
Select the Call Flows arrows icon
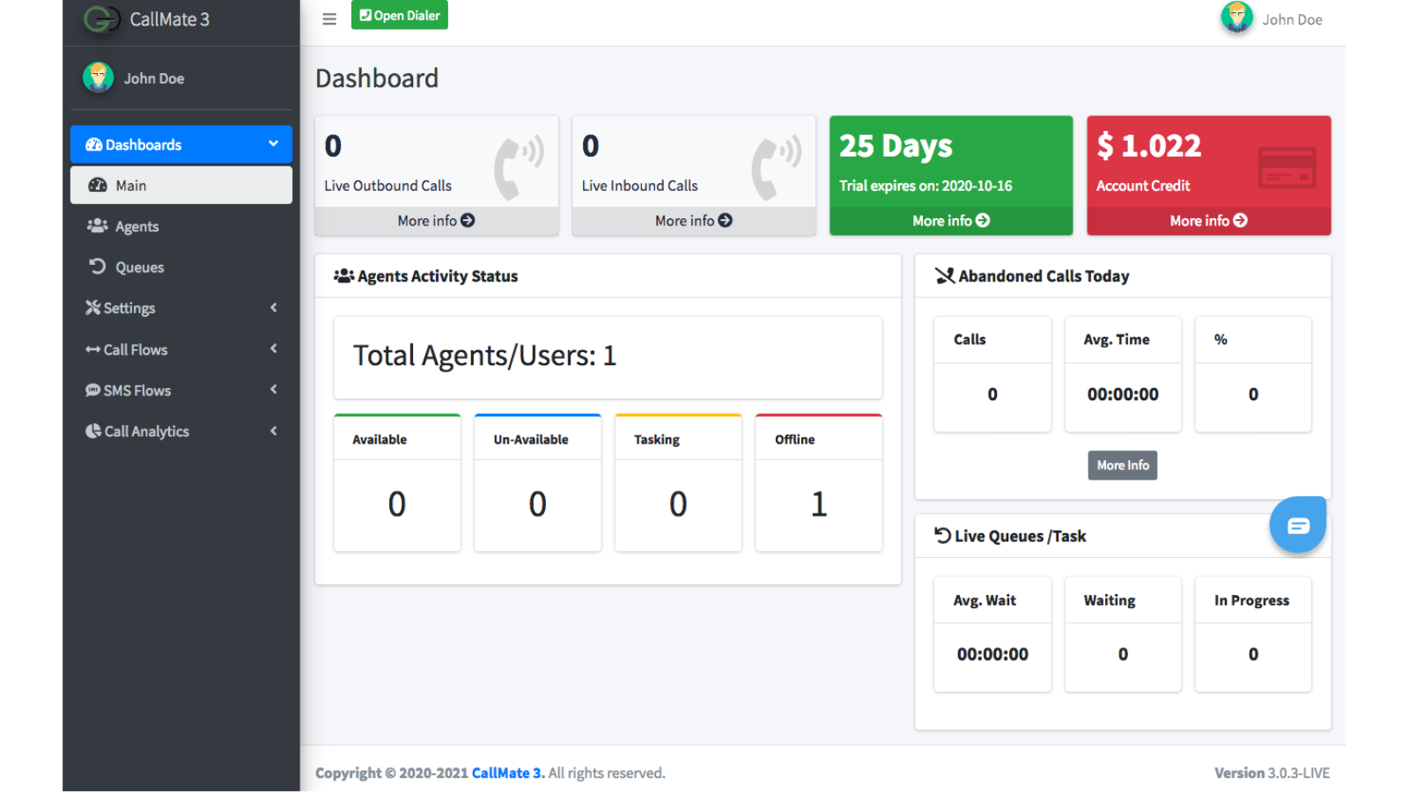click(93, 349)
